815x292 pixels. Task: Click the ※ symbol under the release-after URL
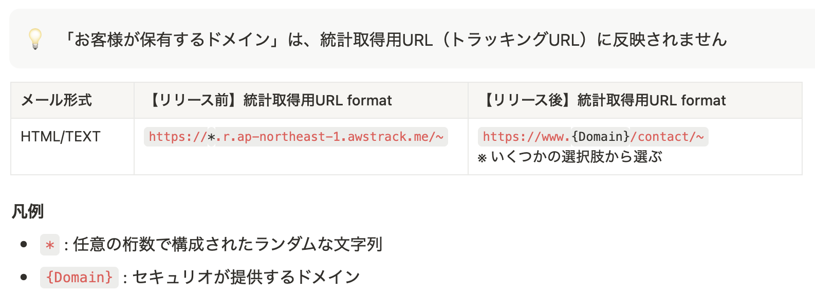point(482,158)
